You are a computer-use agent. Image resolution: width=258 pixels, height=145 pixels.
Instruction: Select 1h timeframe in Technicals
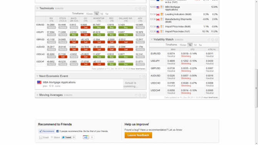(97, 14)
